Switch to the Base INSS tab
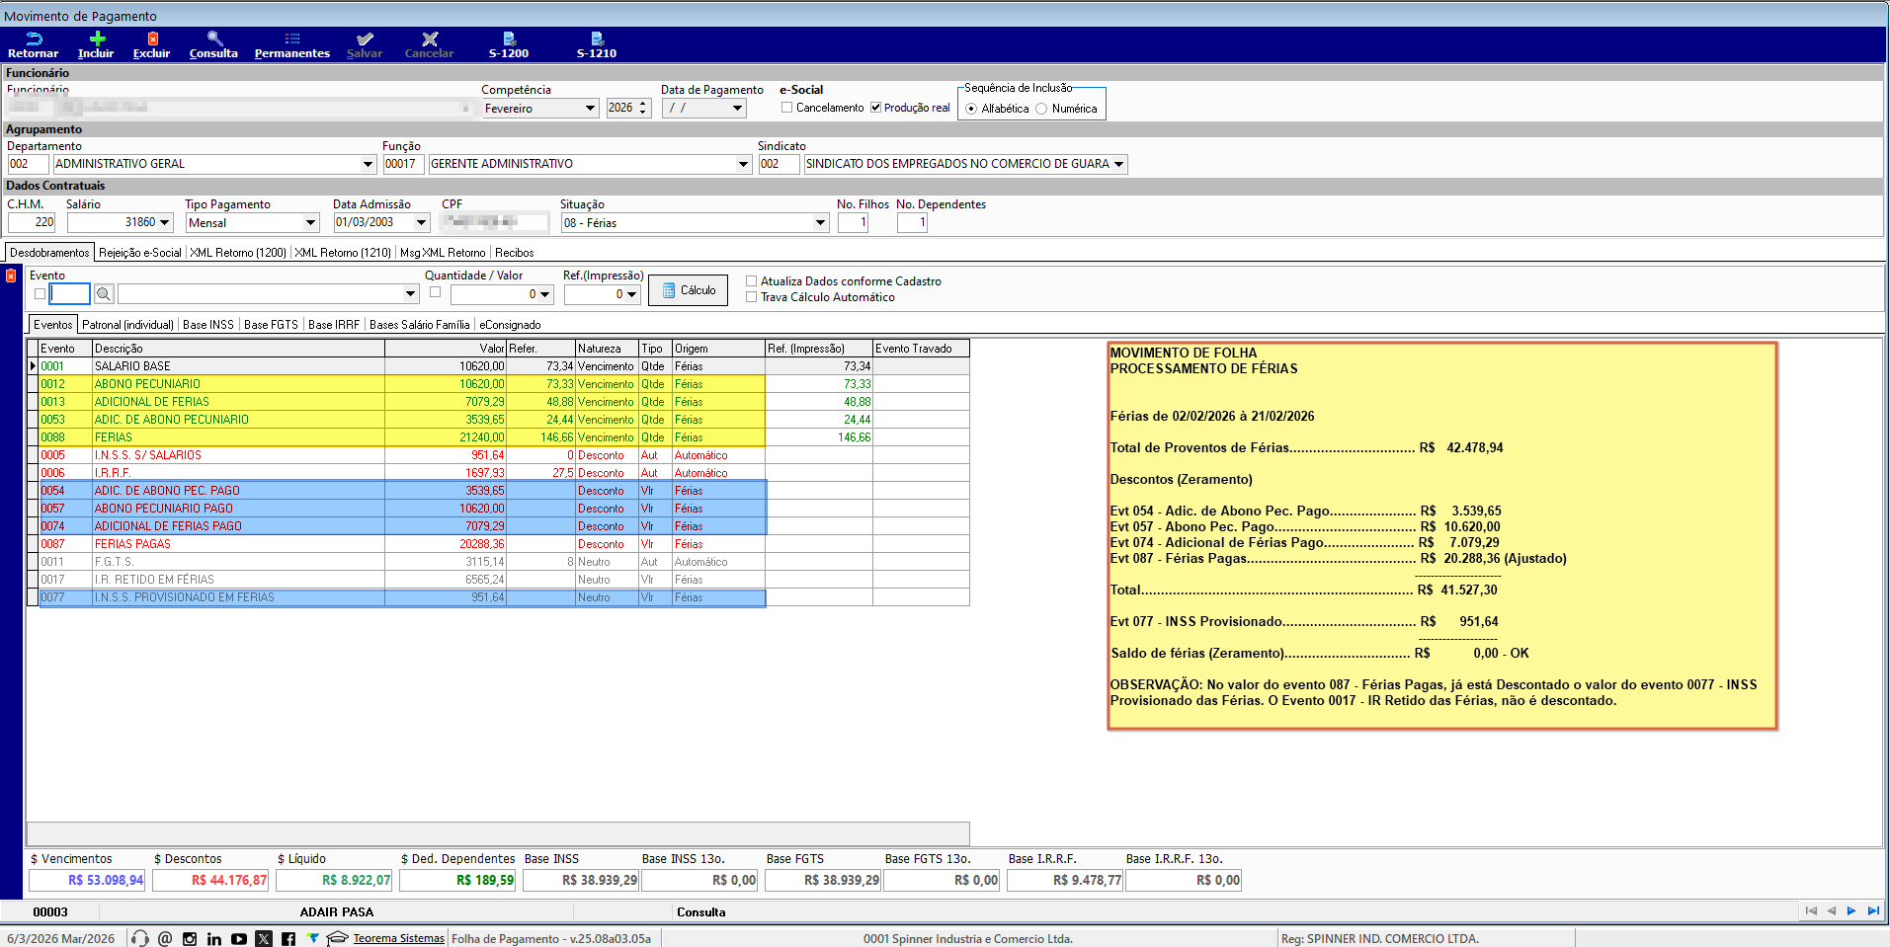The width and height of the screenshot is (1890, 947). pos(208,325)
